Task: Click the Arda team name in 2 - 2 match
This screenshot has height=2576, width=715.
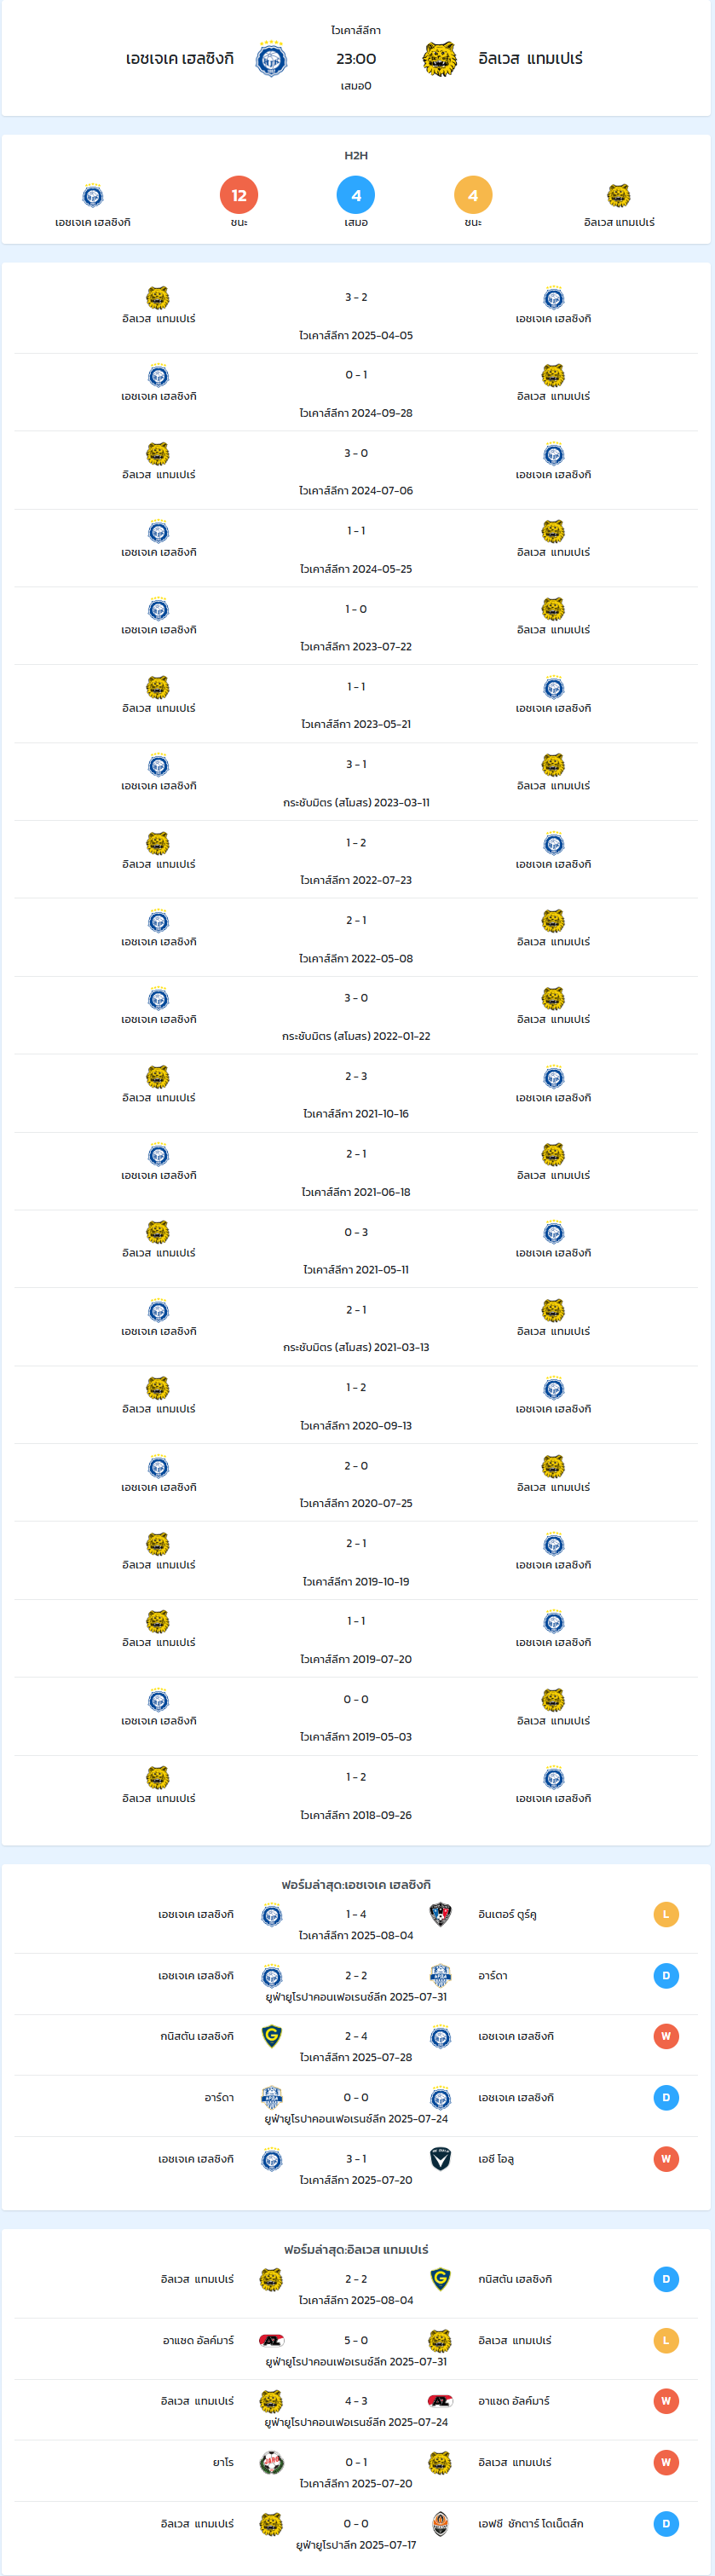Action: tap(493, 1976)
